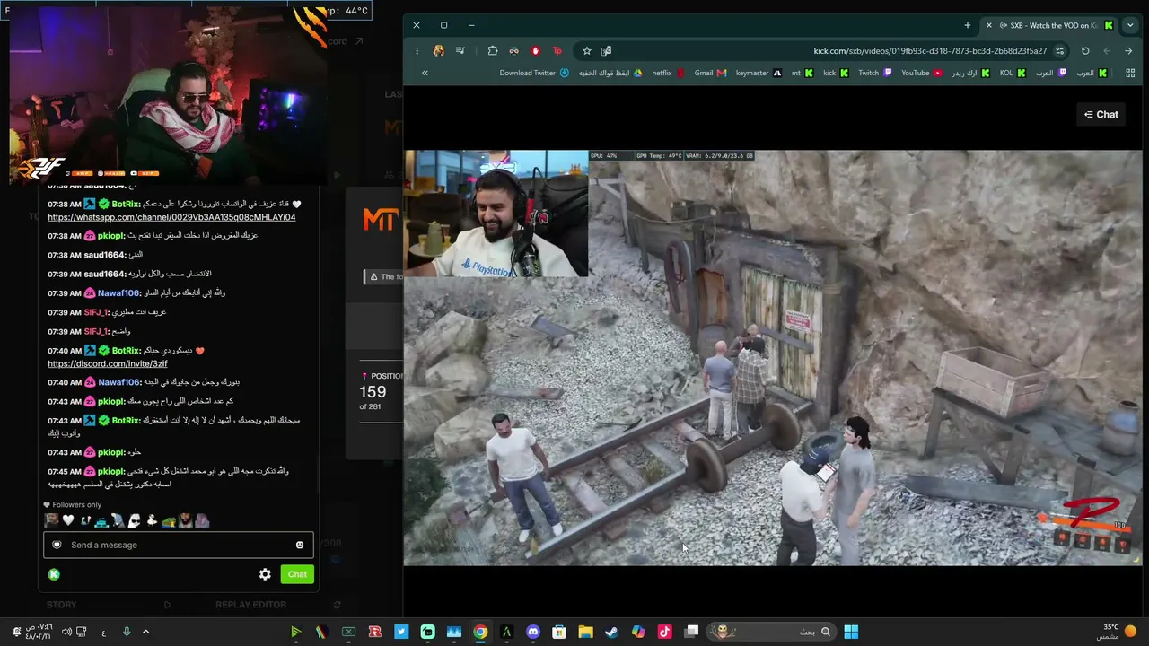Open the mt bookmark
Image resolution: width=1149 pixels, height=646 pixels.
803,73
